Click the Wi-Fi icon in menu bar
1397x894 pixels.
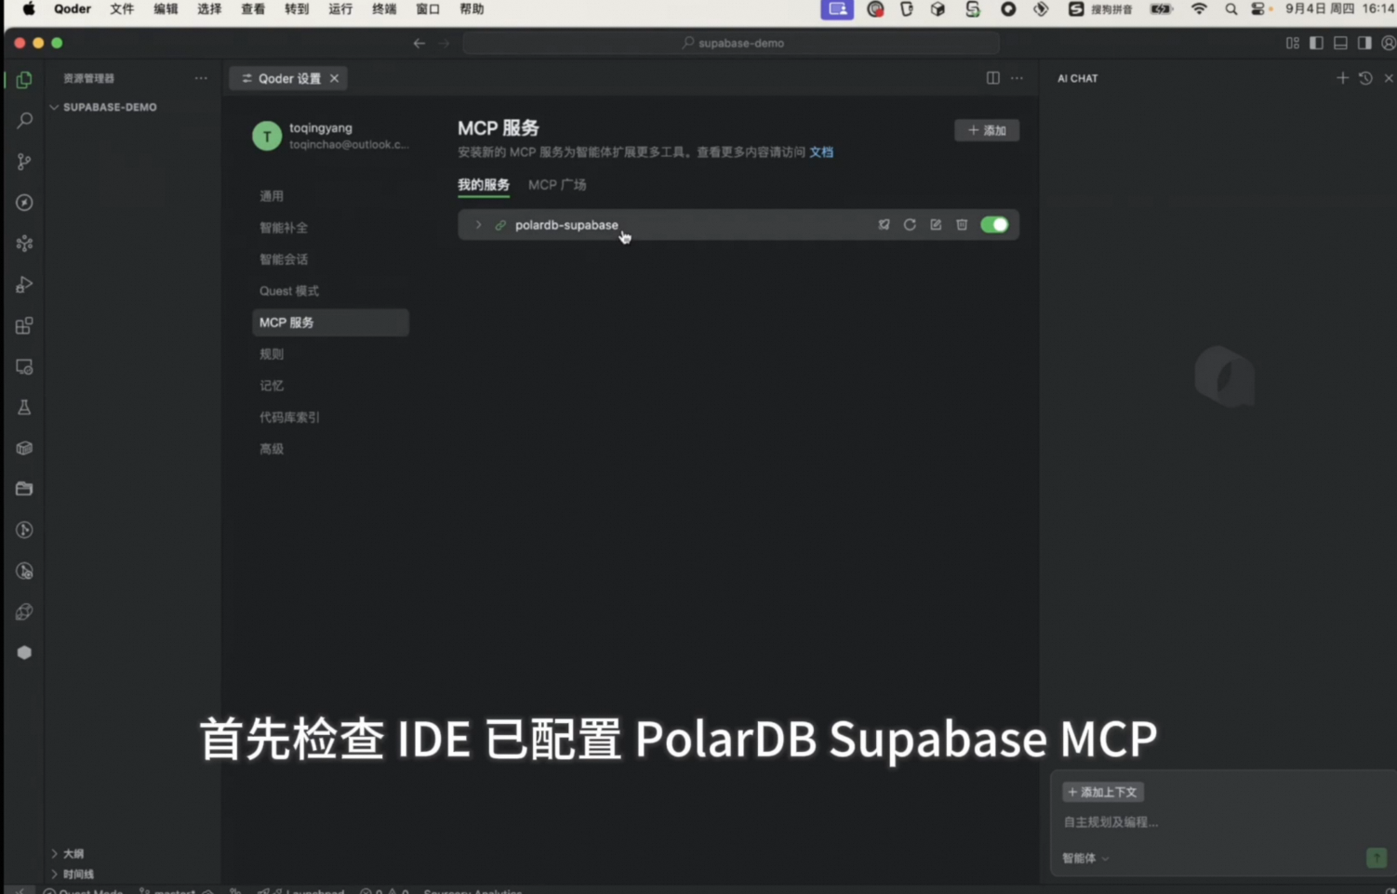[1199, 9]
